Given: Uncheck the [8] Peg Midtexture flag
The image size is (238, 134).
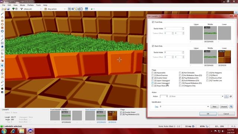Looking at the screenshot, I should (180, 78).
